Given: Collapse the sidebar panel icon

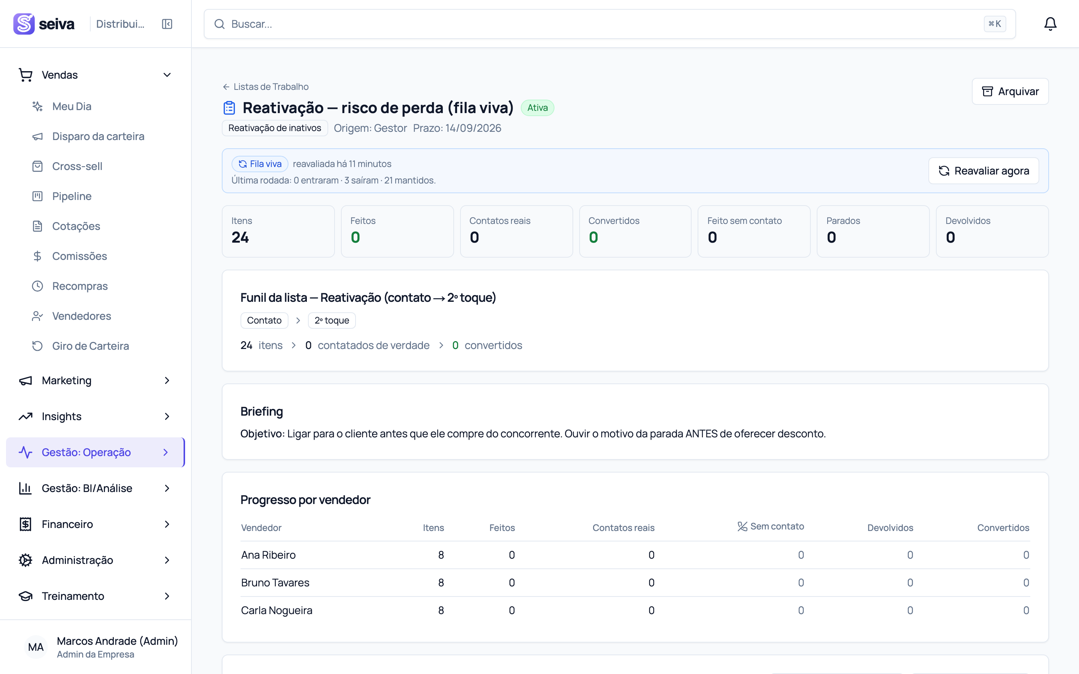Looking at the screenshot, I should point(167,24).
